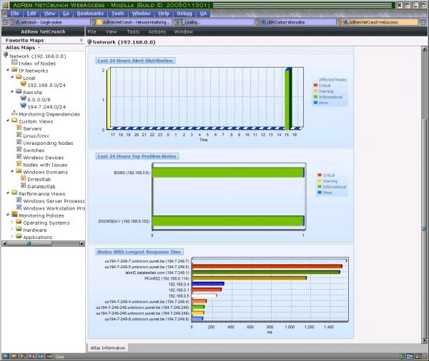Click the Datatestlab domain icon
The height and width of the screenshot is (361, 429).
click(24, 185)
